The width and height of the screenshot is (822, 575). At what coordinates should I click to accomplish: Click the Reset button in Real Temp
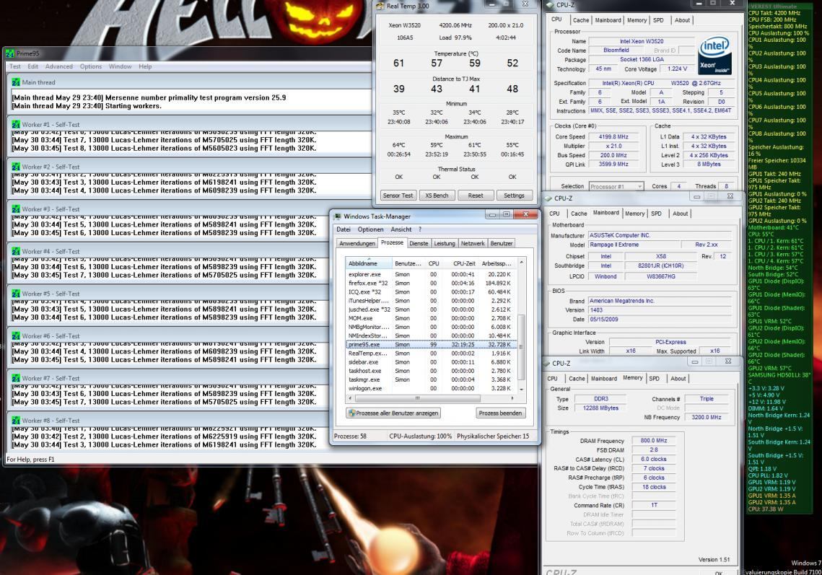pyautogui.click(x=476, y=196)
